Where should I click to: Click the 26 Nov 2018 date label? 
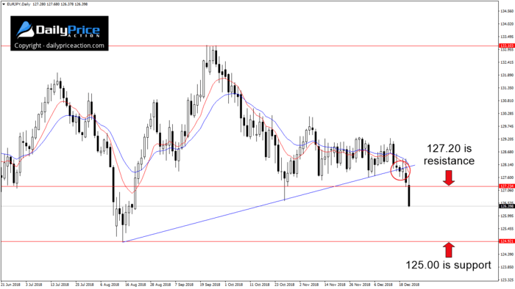click(359, 285)
